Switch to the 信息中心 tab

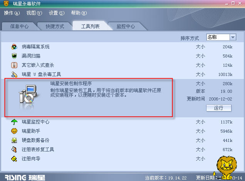(19, 26)
